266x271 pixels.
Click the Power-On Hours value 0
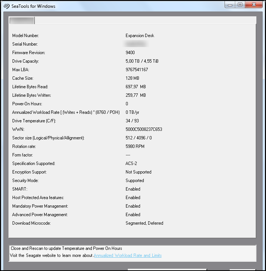pos(127,104)
